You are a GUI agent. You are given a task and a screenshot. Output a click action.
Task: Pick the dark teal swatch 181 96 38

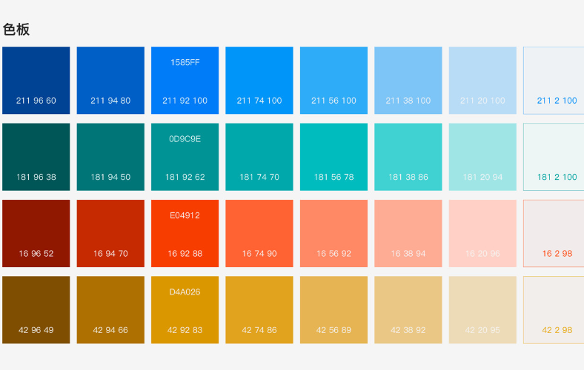[x=36, y=157]
